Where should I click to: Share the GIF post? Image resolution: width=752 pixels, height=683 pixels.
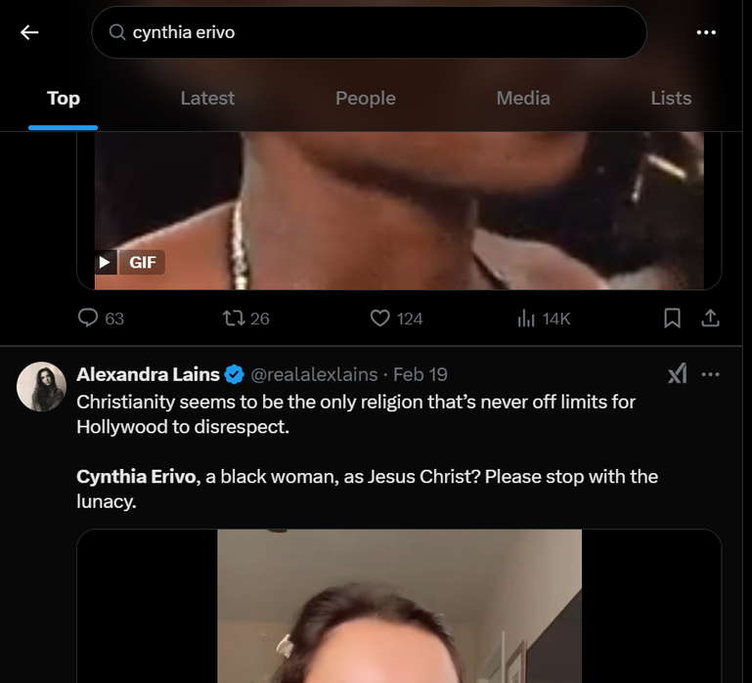(711, 318)
